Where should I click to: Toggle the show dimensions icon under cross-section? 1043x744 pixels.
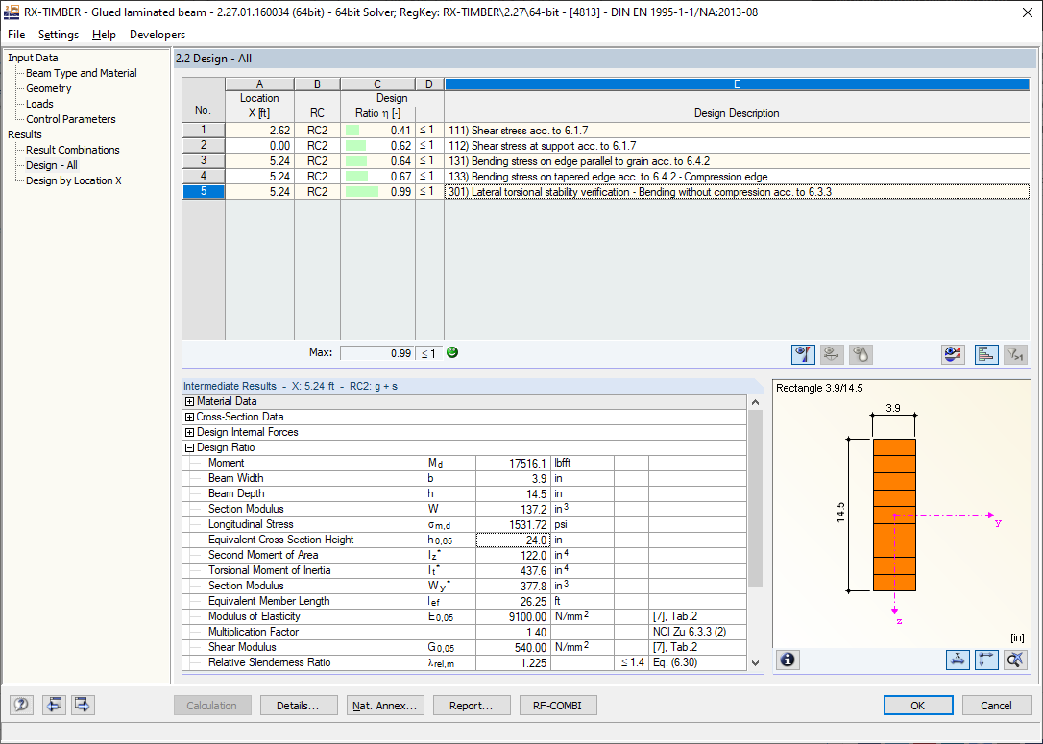pyautogui.click(x=958, y=660)
